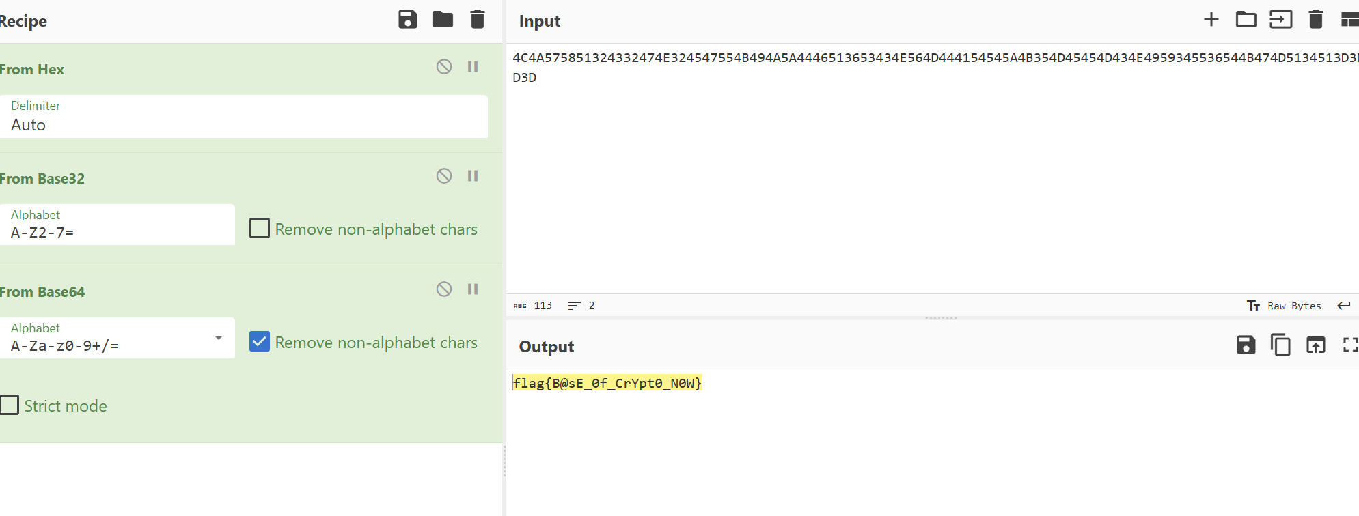Maximise the output pane
1359x516 pixels.
1350,345
